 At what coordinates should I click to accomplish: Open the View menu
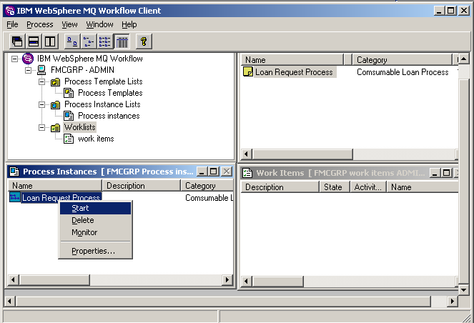[x=69, y=24]
